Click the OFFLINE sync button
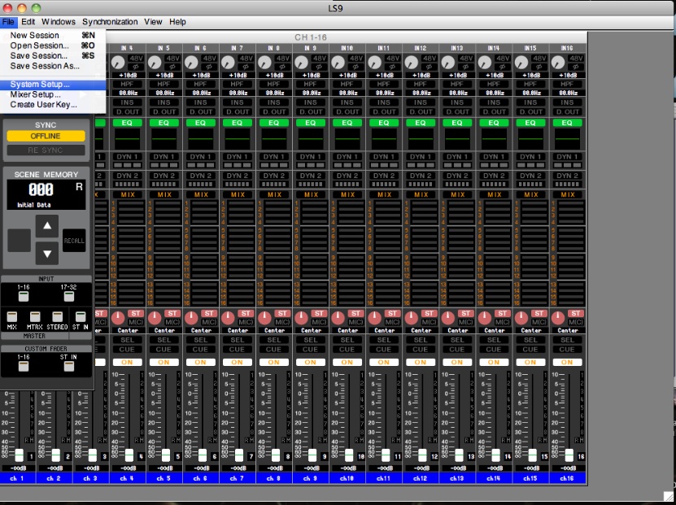 point(46,137)
